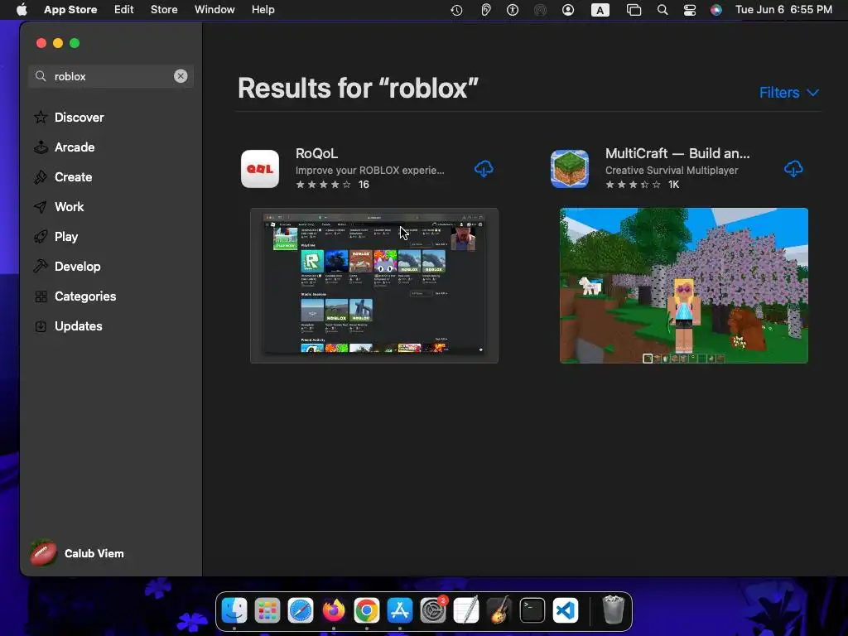Click 'Creative Survival Multiplayer' subtitle
This screenshot has width=848, height=636.
point(672,170)
